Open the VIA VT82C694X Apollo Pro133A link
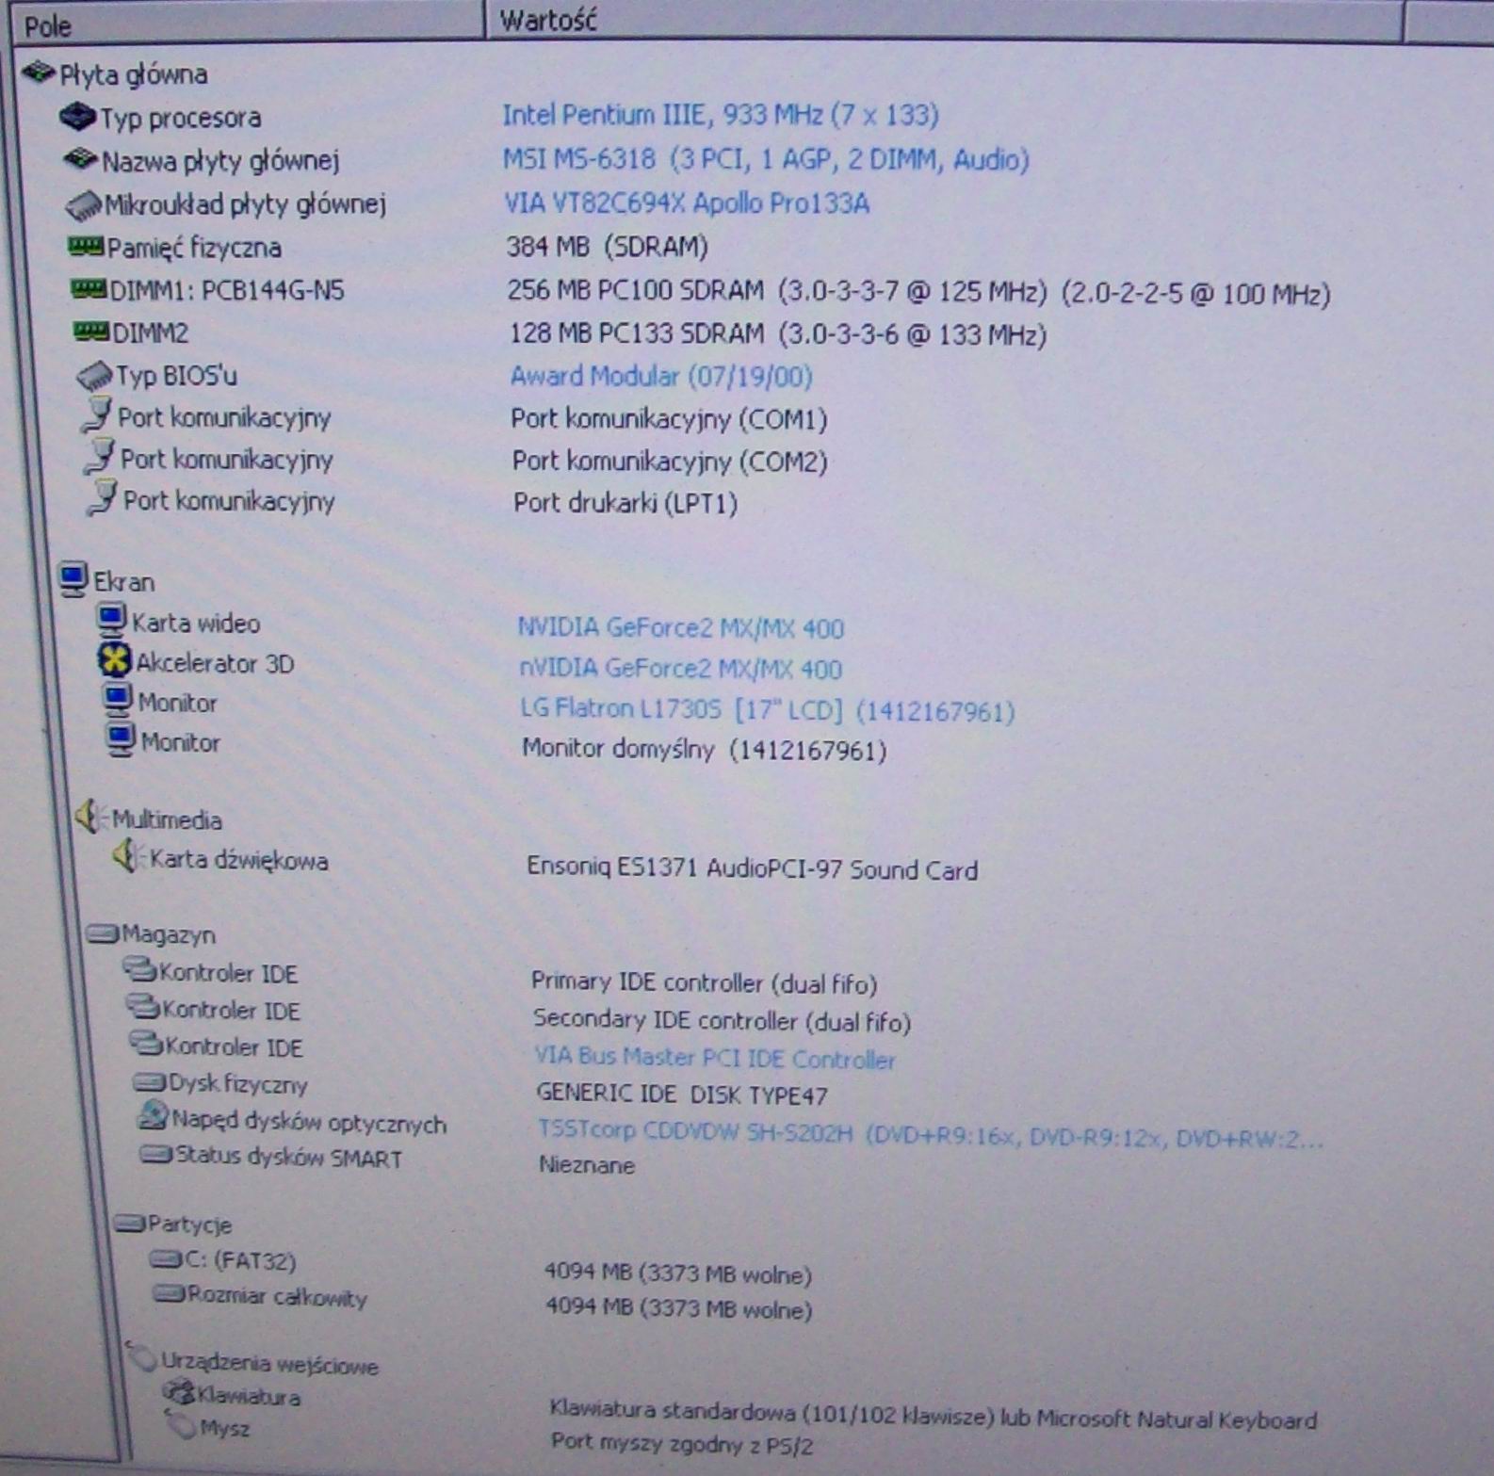 (x=687, y=203)
